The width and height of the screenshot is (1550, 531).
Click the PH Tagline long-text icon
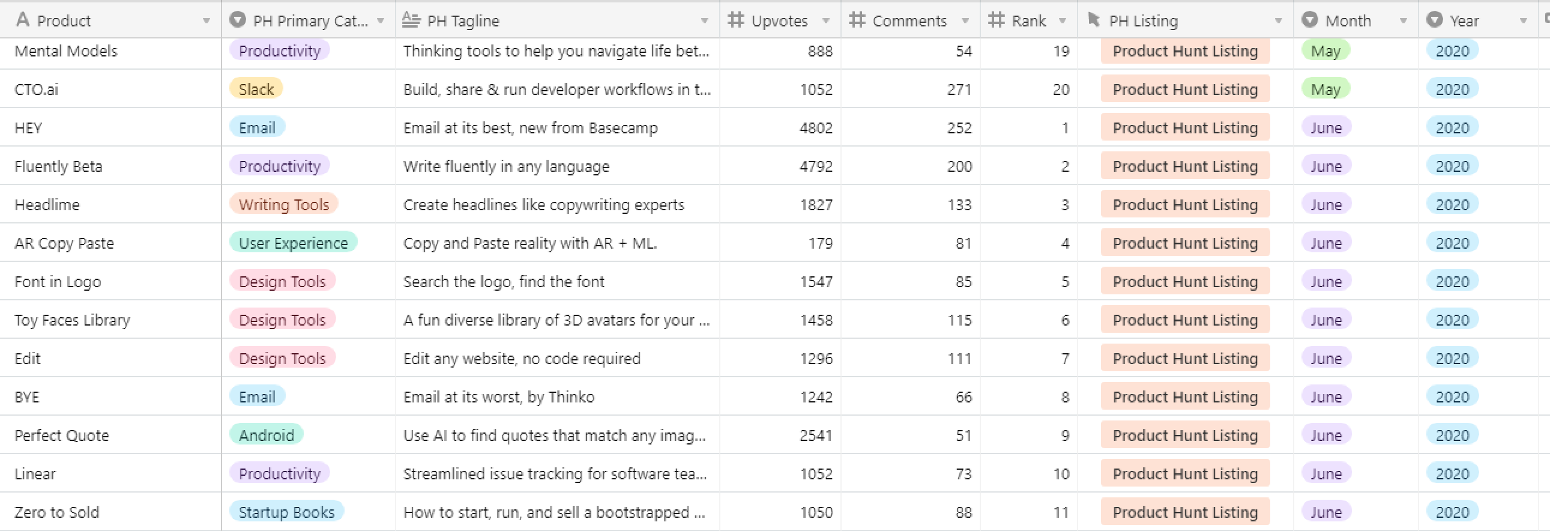(x=411, y=20)
